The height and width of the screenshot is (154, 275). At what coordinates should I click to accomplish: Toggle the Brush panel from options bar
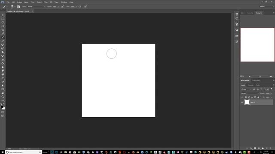coord(18,6)
